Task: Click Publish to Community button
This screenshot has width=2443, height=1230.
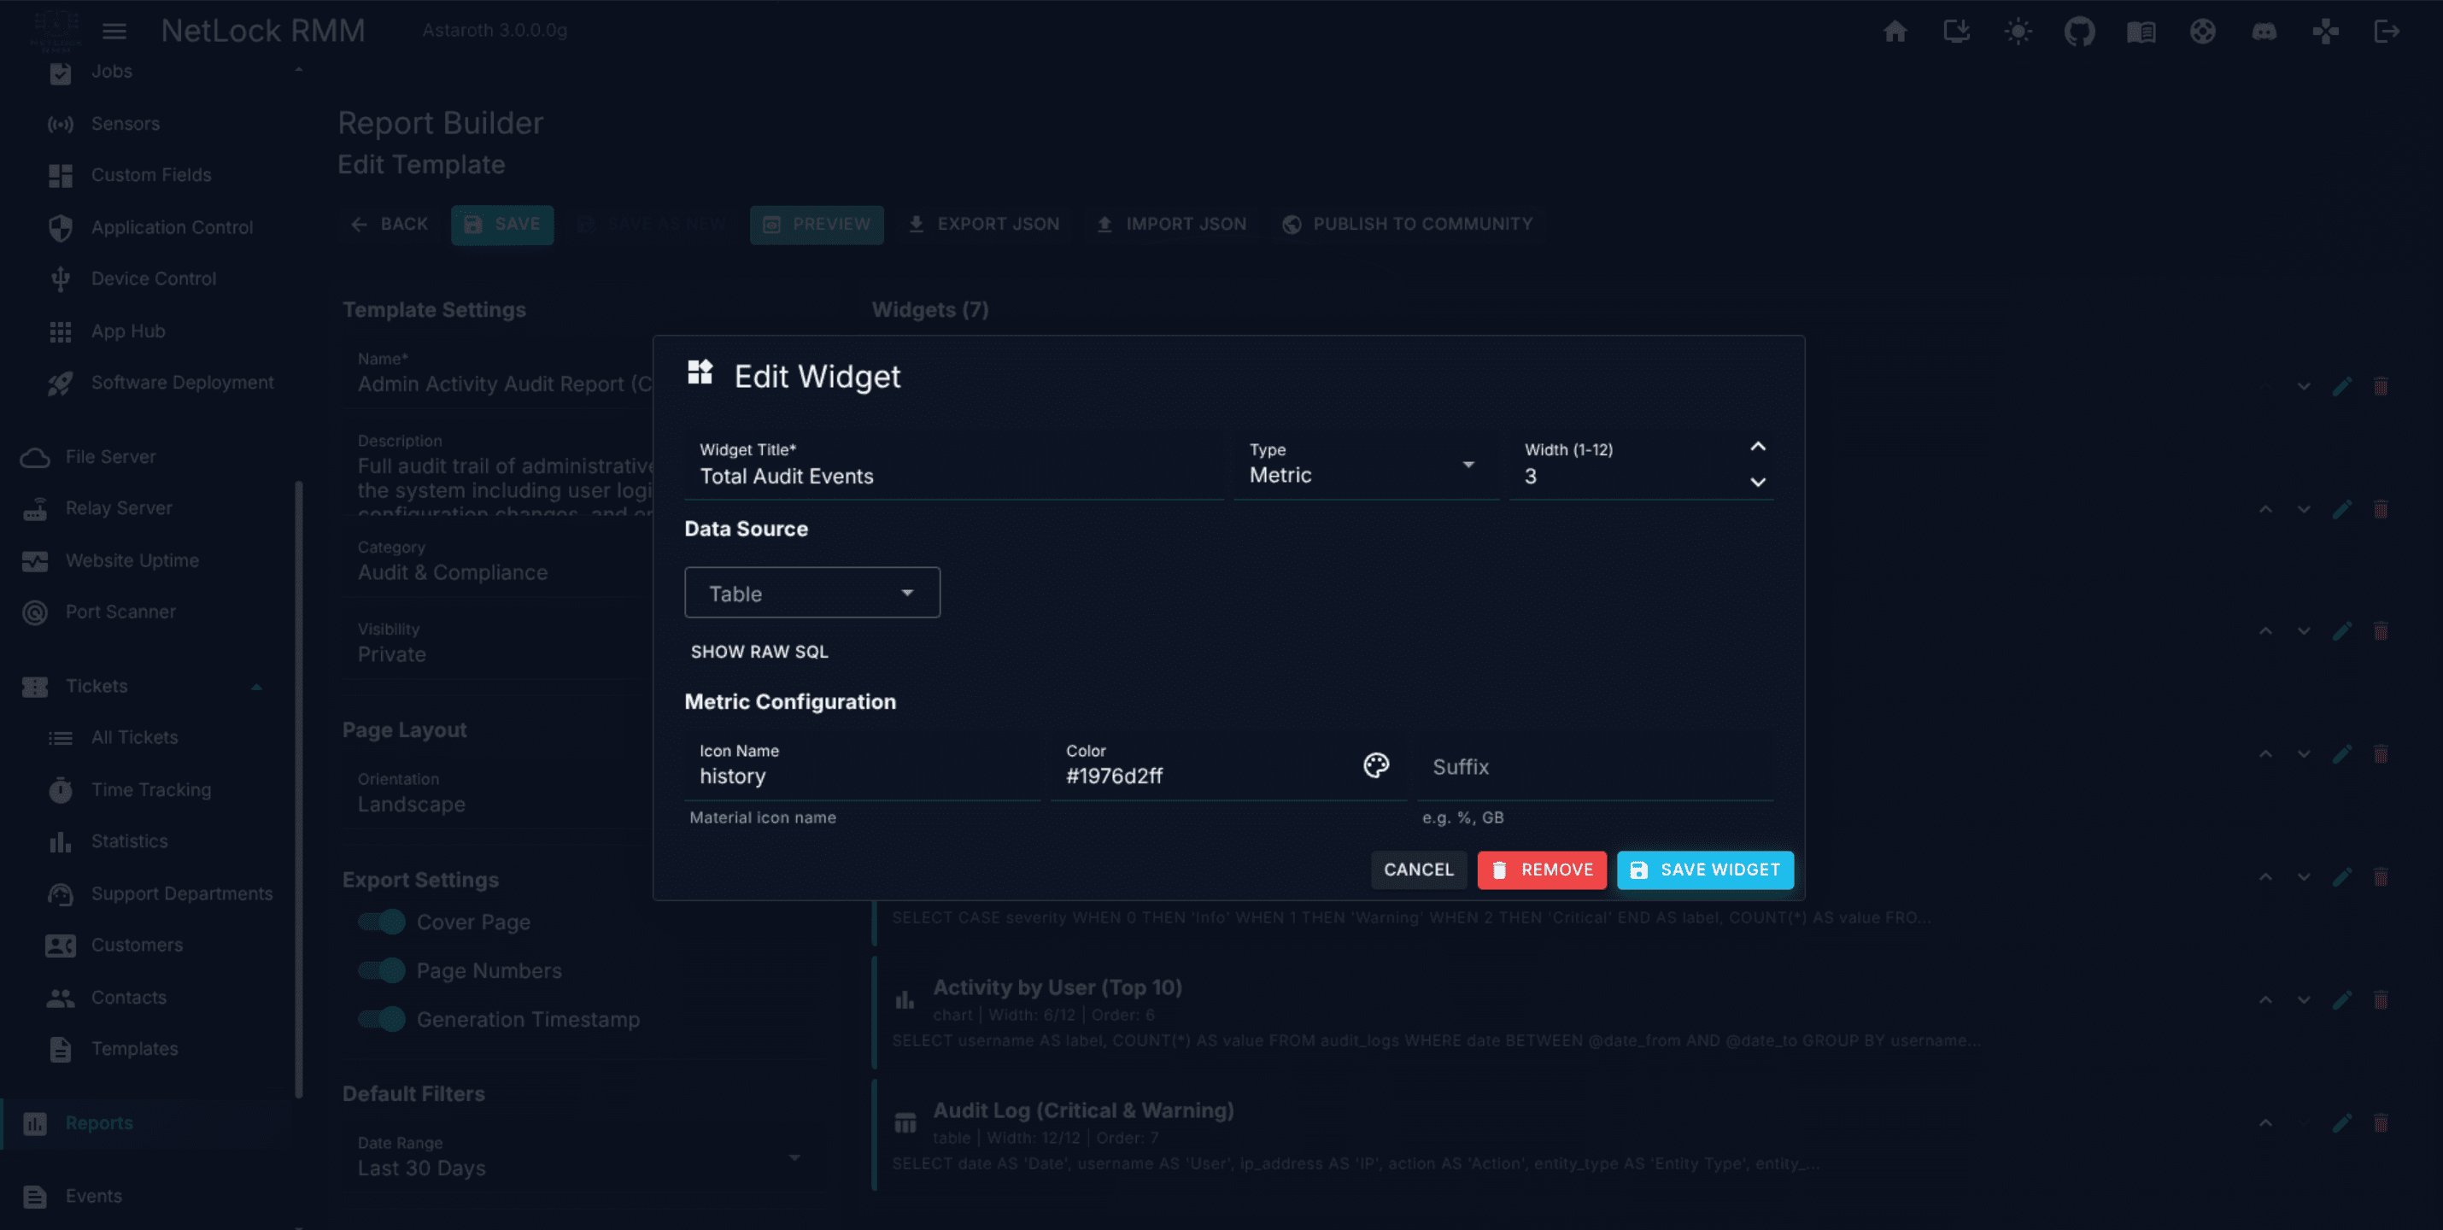Action: [1408, 225]
